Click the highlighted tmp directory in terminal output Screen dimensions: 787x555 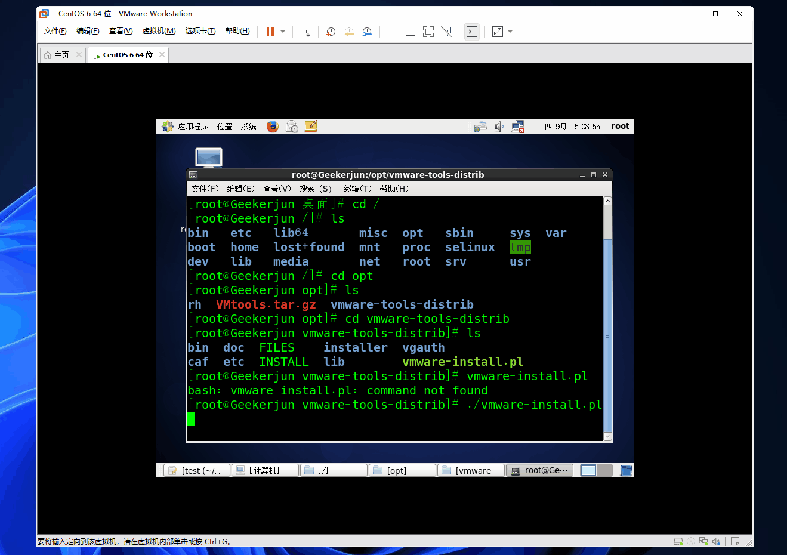[520, 247]
